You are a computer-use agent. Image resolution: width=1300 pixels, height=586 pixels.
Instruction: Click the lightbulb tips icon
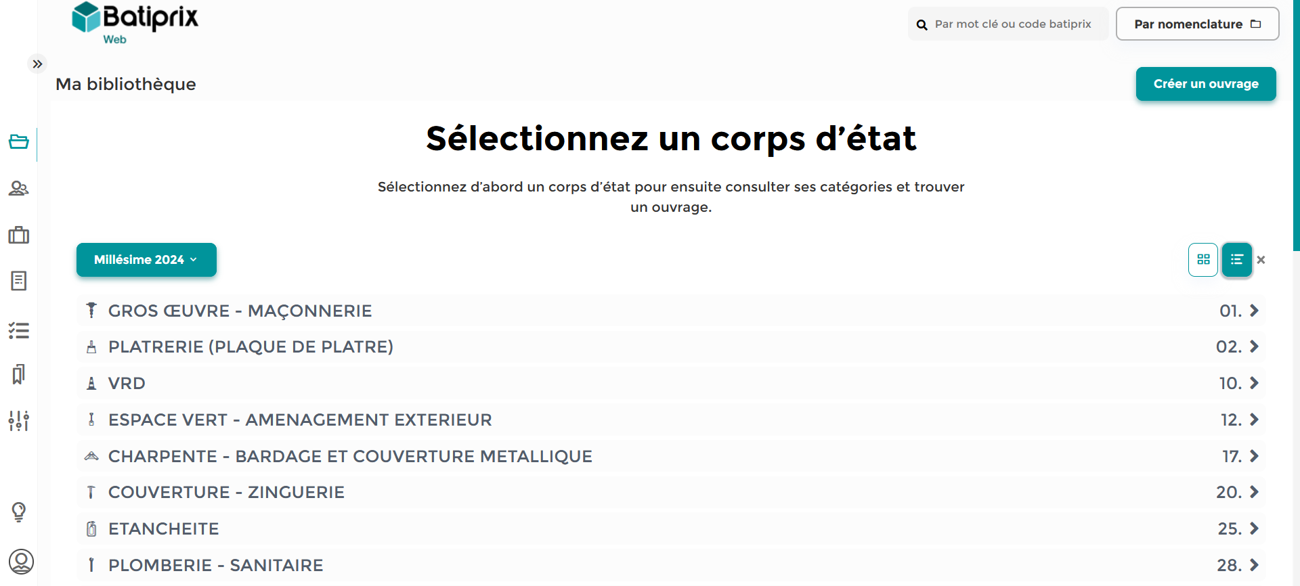click(19, 512)
